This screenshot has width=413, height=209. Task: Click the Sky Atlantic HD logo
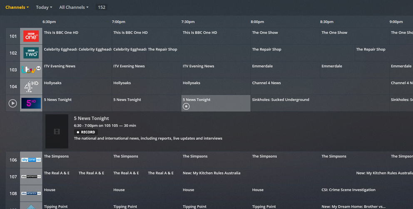31,194
